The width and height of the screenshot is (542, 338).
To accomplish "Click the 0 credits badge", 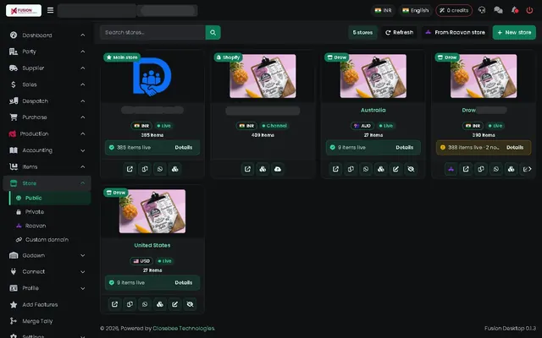I will click(454, 10).
